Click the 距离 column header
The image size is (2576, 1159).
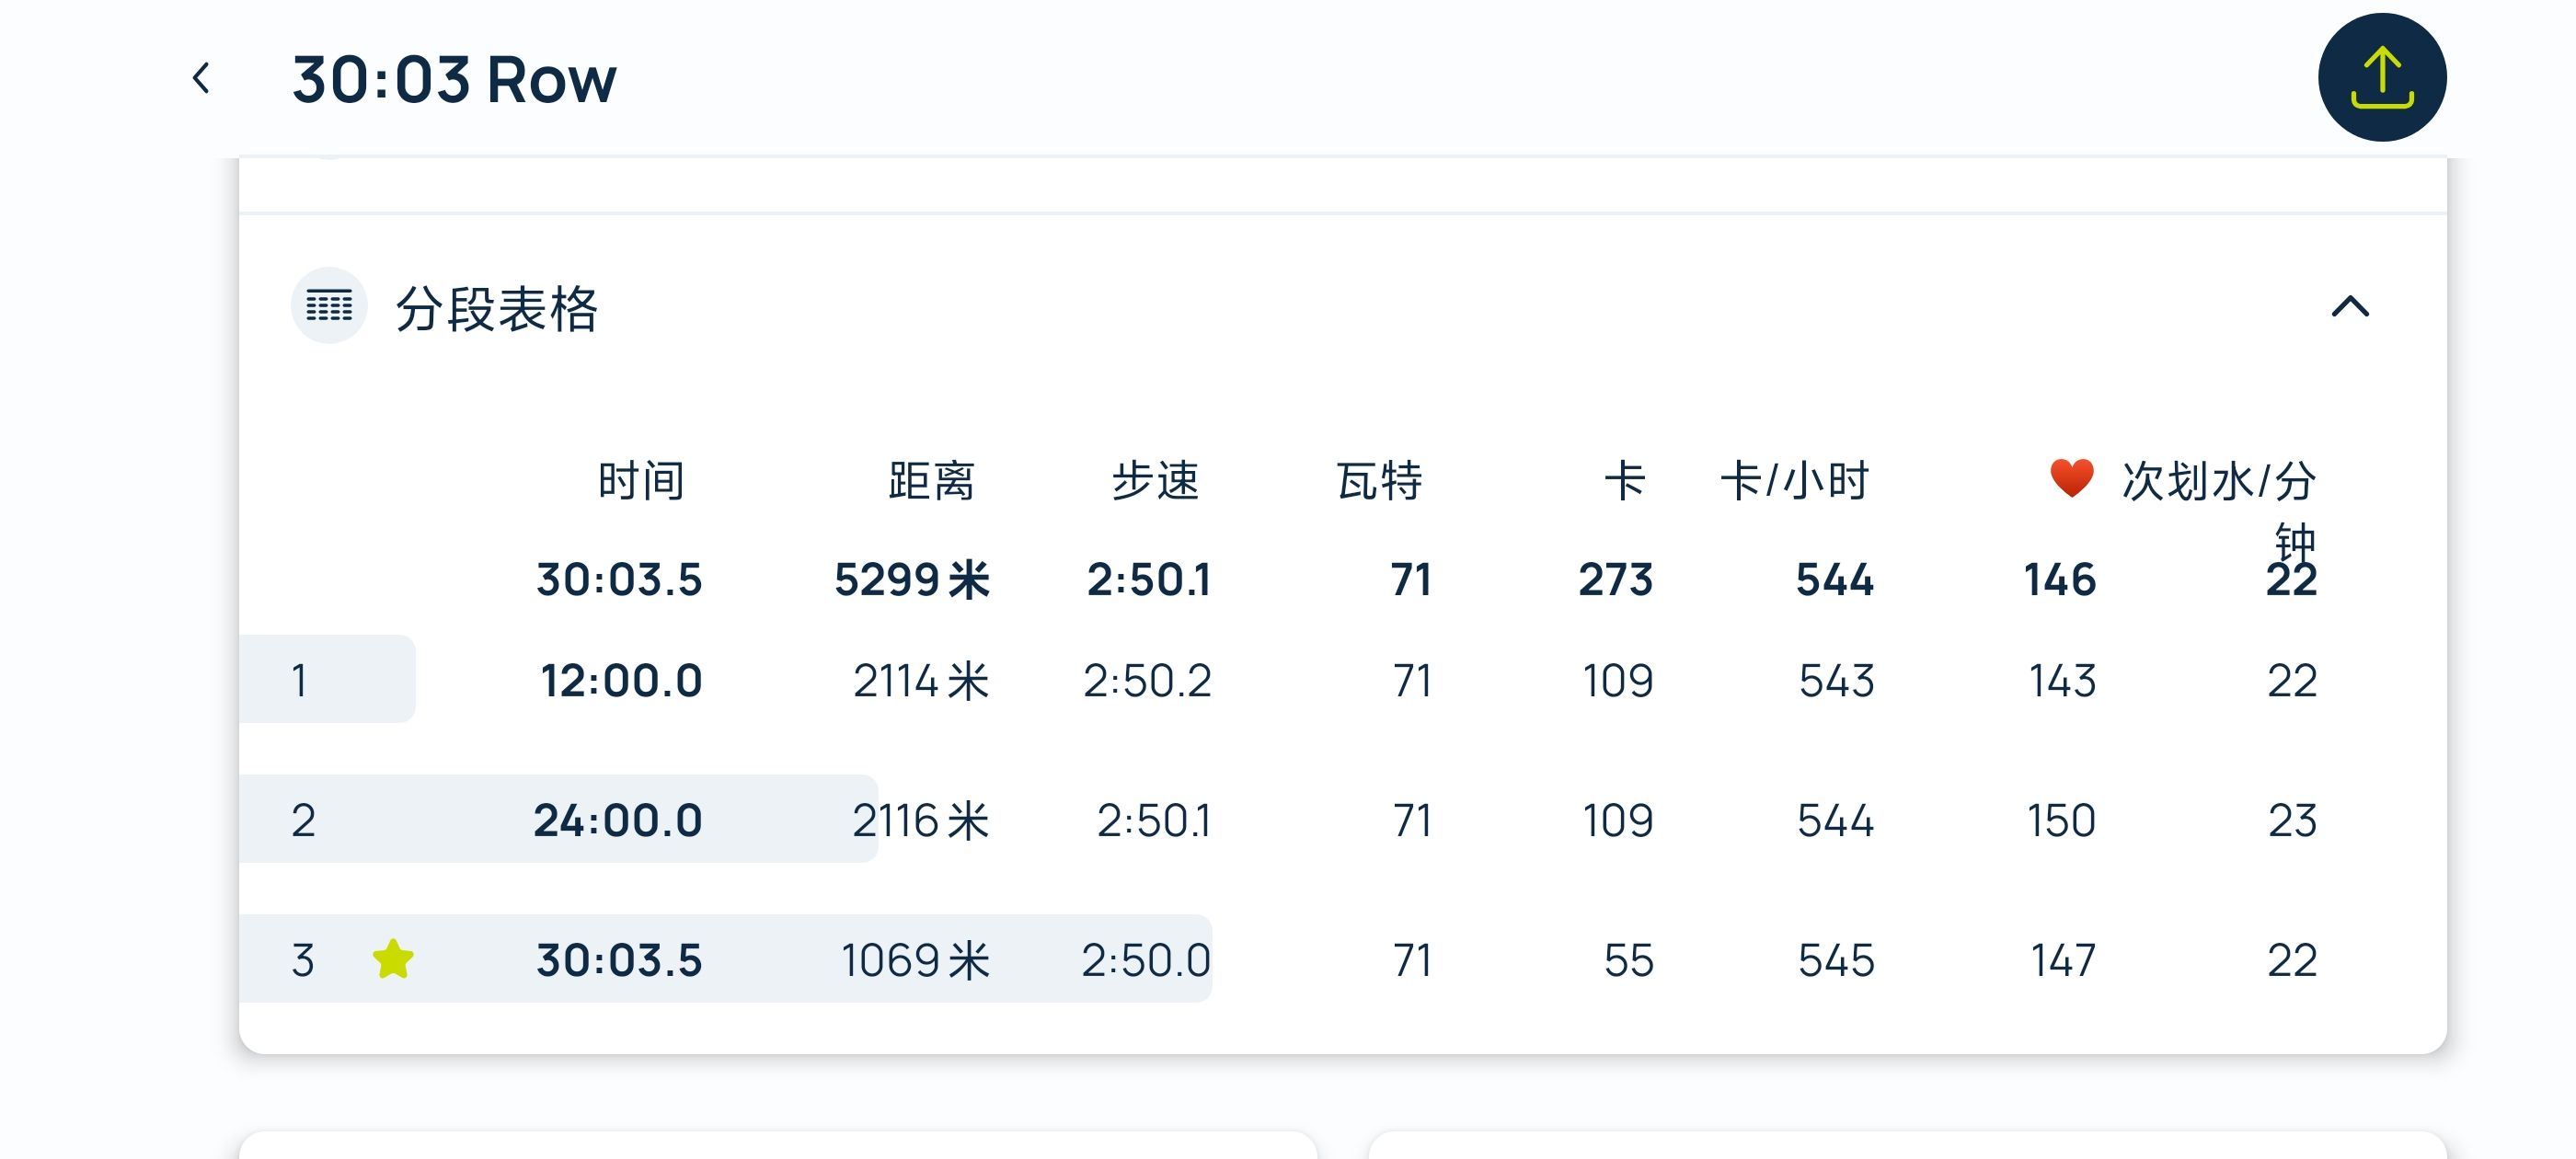pyautogui.click(x=931, y=481)
